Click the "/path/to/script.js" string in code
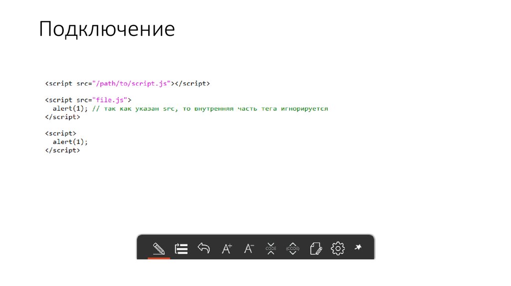The image size is (511, 286). 131,84
